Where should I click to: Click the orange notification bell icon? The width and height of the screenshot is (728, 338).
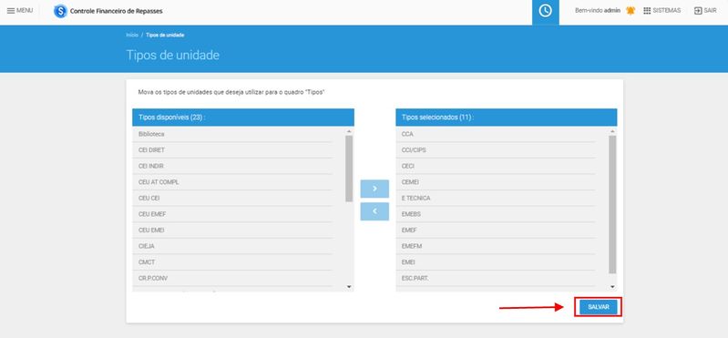pyautogui.click(x=630, y=11)
